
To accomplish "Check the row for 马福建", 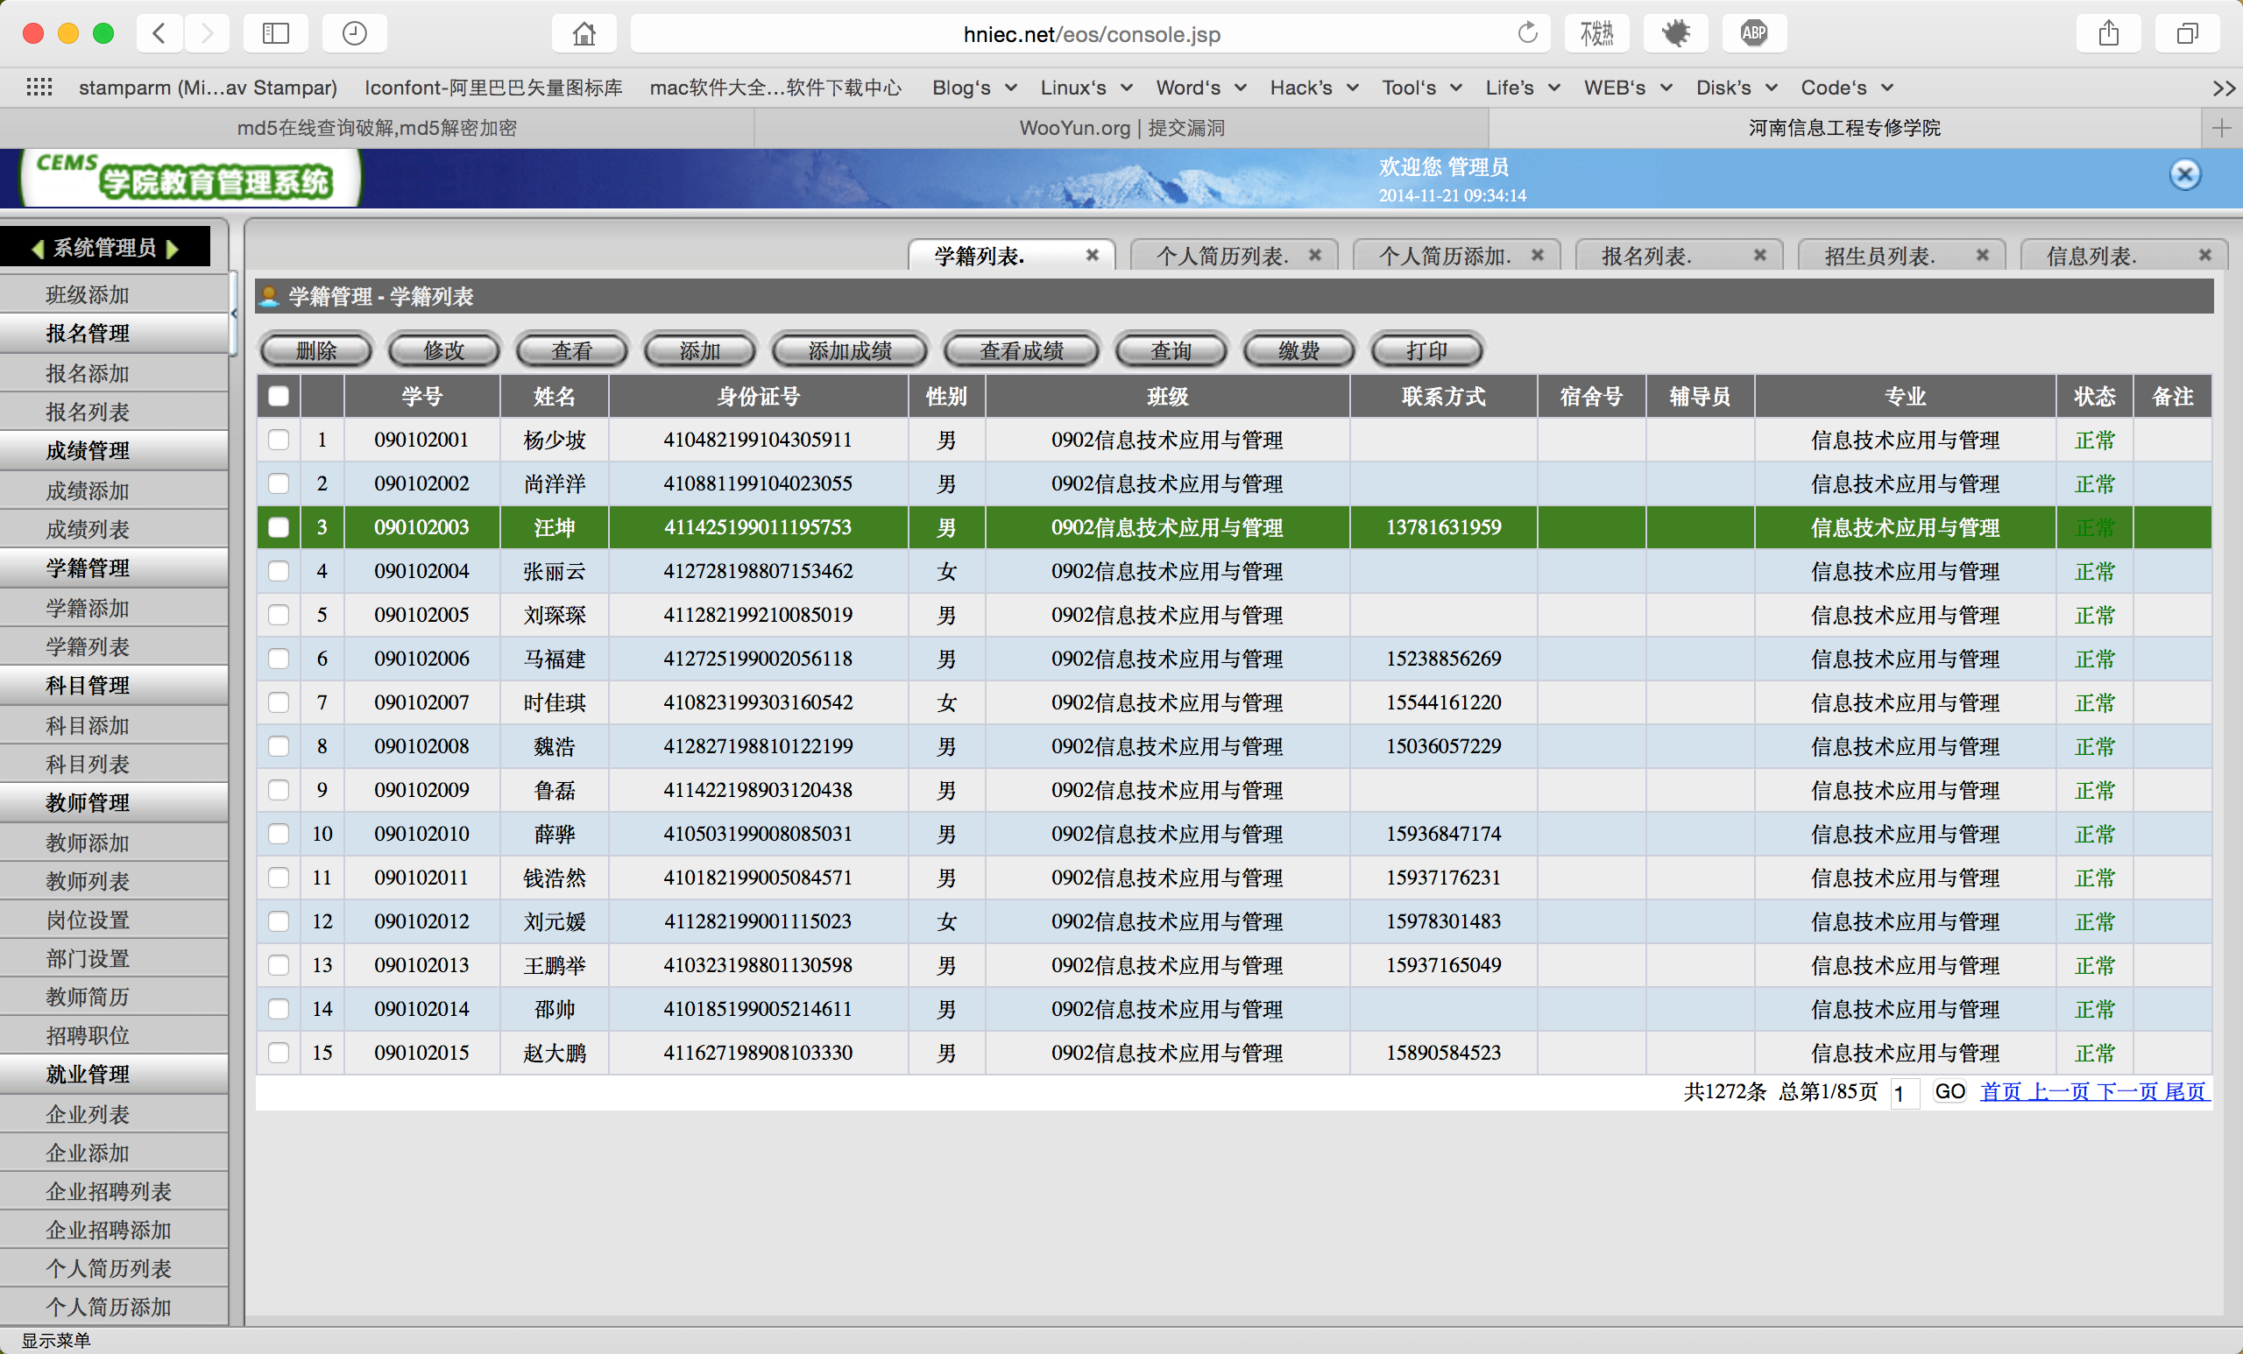I will point(279,658).
